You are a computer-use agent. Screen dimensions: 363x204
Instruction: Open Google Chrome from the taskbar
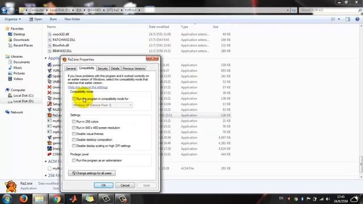[x=56, y=199]
